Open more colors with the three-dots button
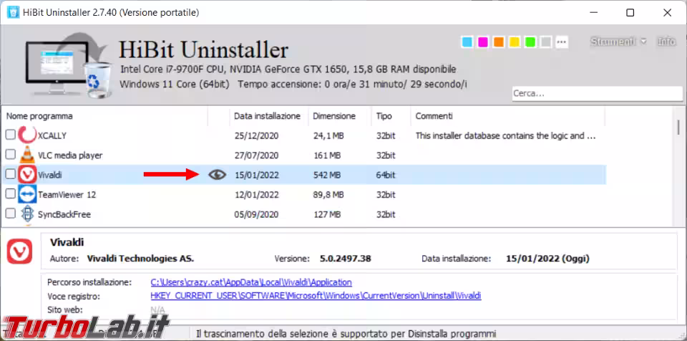This screenshot has height=341, width=687. point(562,42)
